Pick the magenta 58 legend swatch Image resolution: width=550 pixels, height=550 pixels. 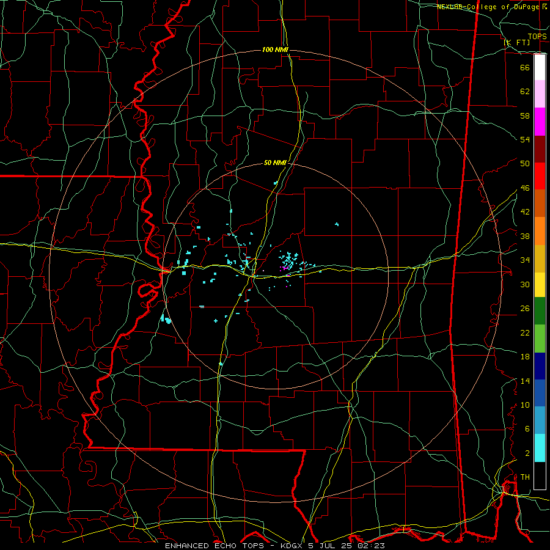point(540,122)
